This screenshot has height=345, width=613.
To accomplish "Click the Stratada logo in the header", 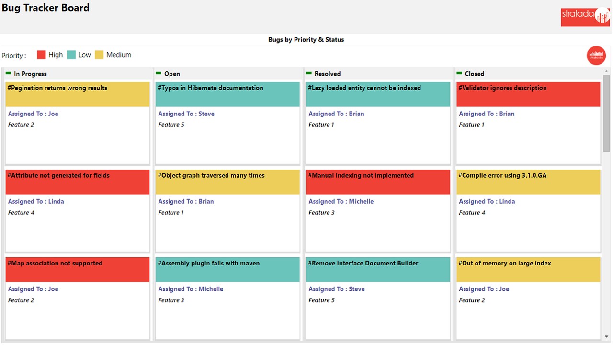I will [x=585, y=16].
